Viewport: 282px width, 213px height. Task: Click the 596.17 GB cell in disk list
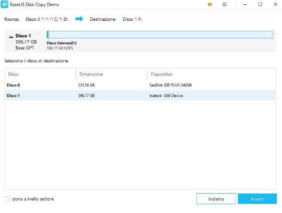pos(86,96)
